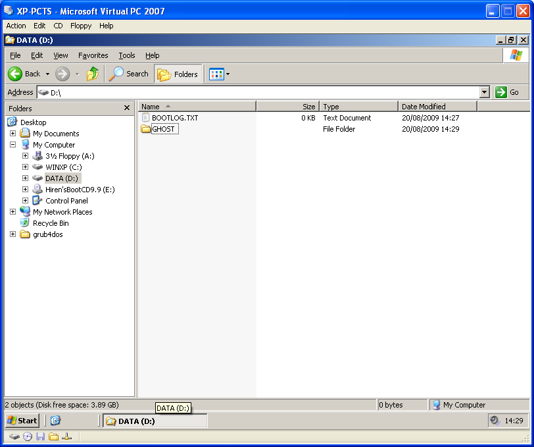534x447 pixels.
Task: Expand WINXP (C:) tree node
Action: (x=25, y=167)
